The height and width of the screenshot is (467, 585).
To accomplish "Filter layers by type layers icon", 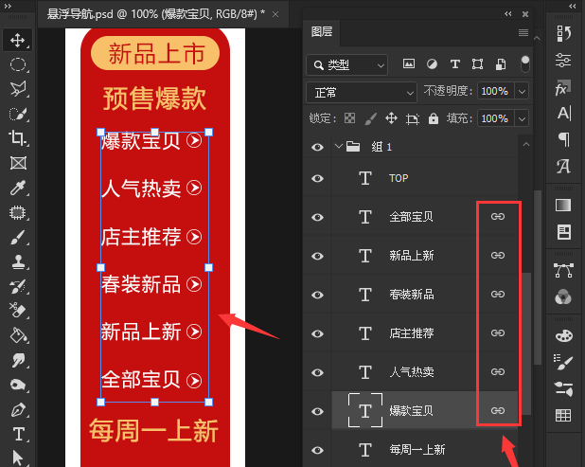I will point(454,64).
